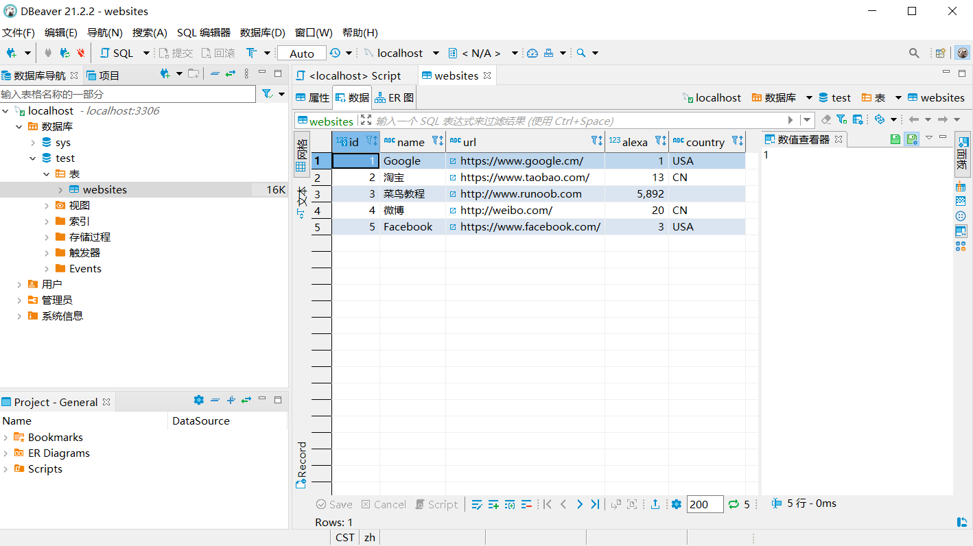The image size is (973, 546).
Task: Select the 触发器 folder in navigator
Action: pyautogui.click(x=84, y=253)
